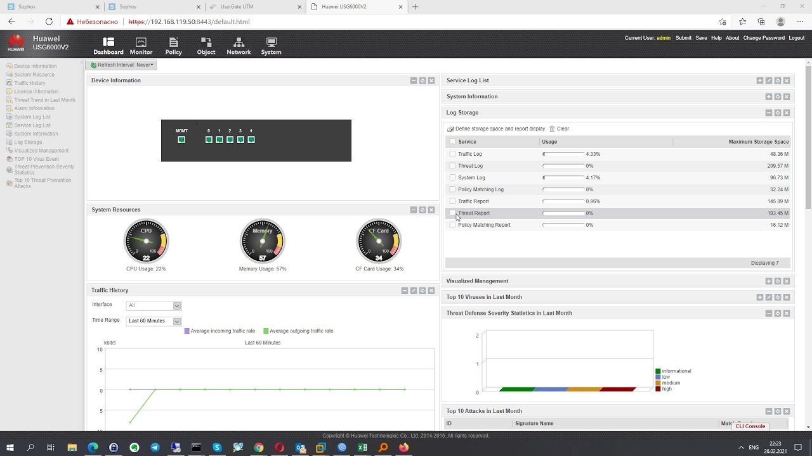Open the System section

(x=271, y=46)
